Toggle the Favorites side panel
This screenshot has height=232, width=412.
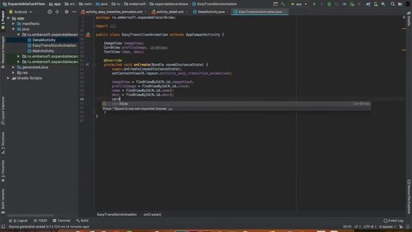(x=3, y=171)
